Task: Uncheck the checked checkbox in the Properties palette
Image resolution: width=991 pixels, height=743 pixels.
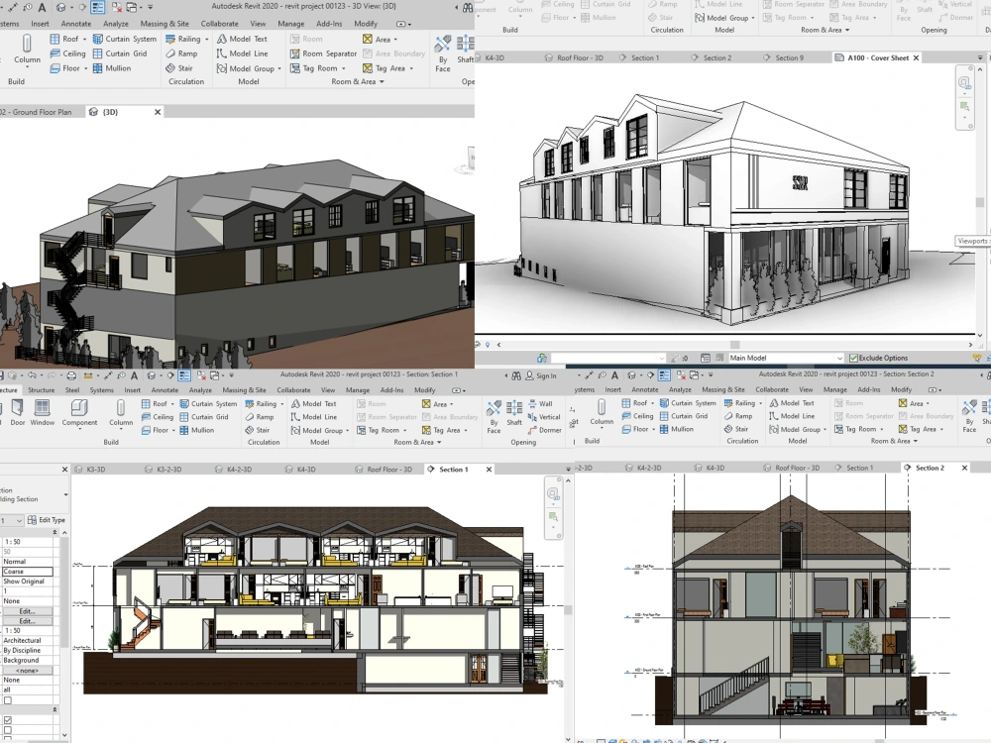Action: [x=10, y=719]
